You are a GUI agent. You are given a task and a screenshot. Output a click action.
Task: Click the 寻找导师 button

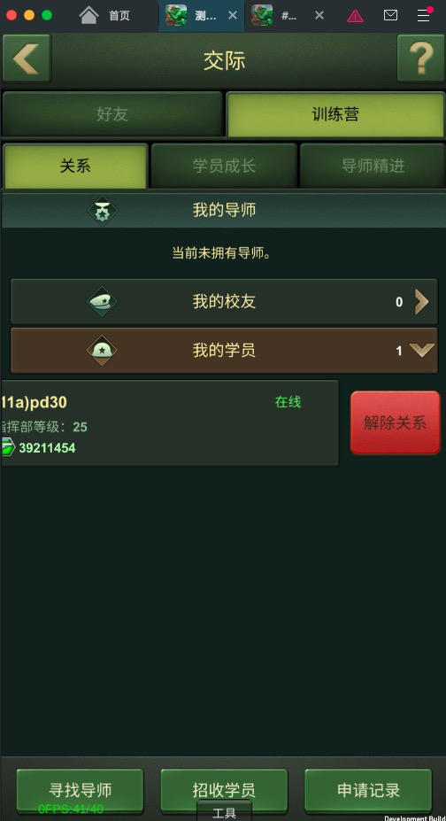[x=80, y=790]
